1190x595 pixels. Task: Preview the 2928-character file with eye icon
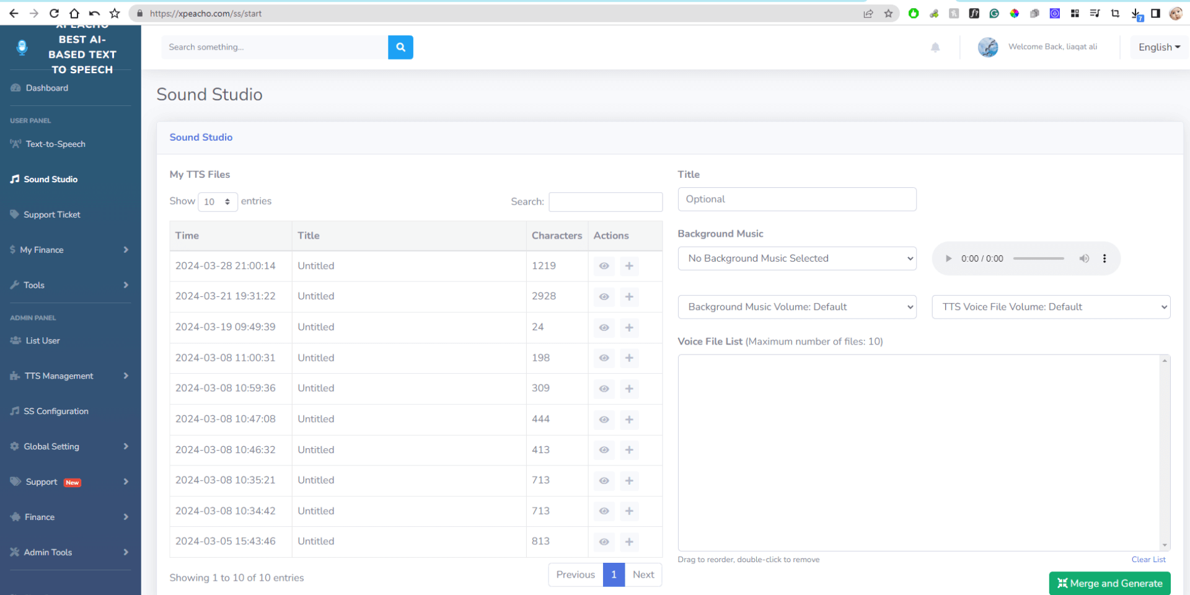pyautogui.click(x=604, y=297)
